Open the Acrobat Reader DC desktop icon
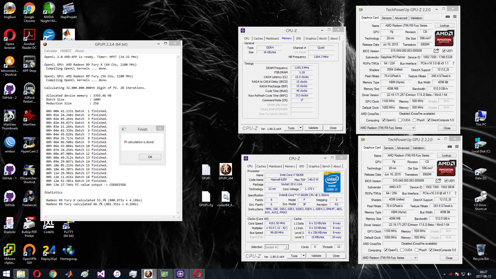496x279 pixels. point(29,39)
